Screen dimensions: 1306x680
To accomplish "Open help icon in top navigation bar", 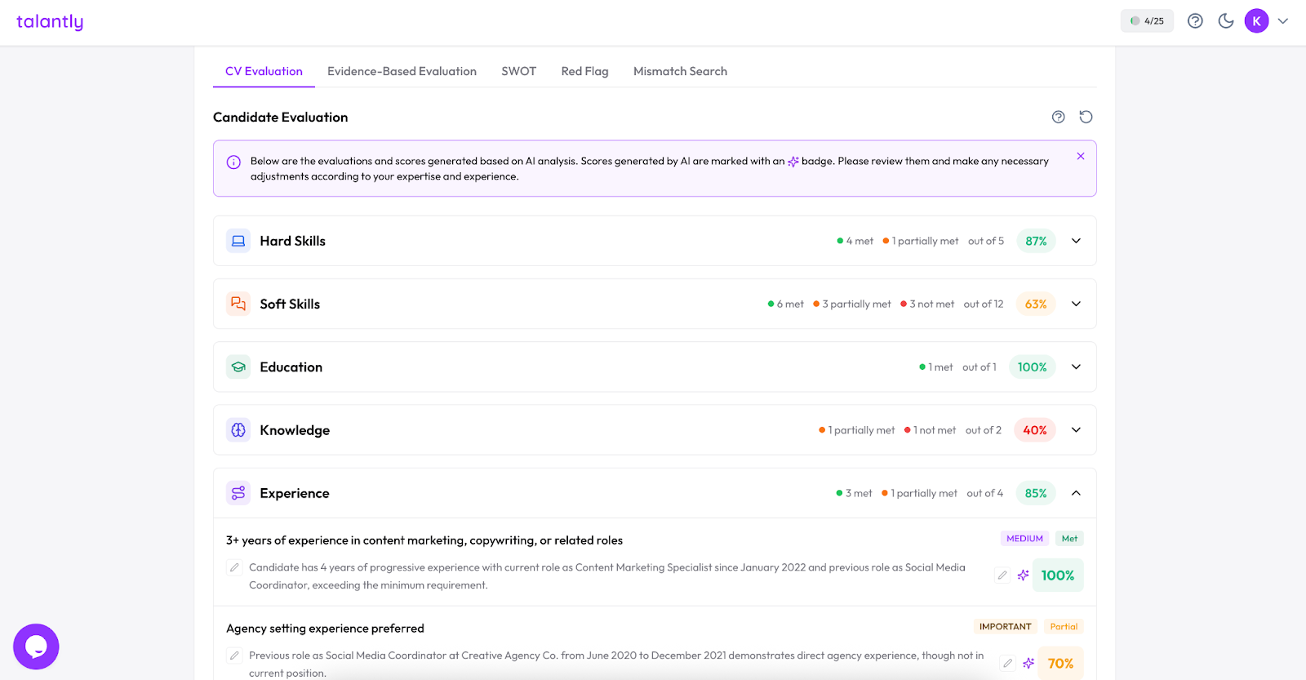I will 1195,21.
